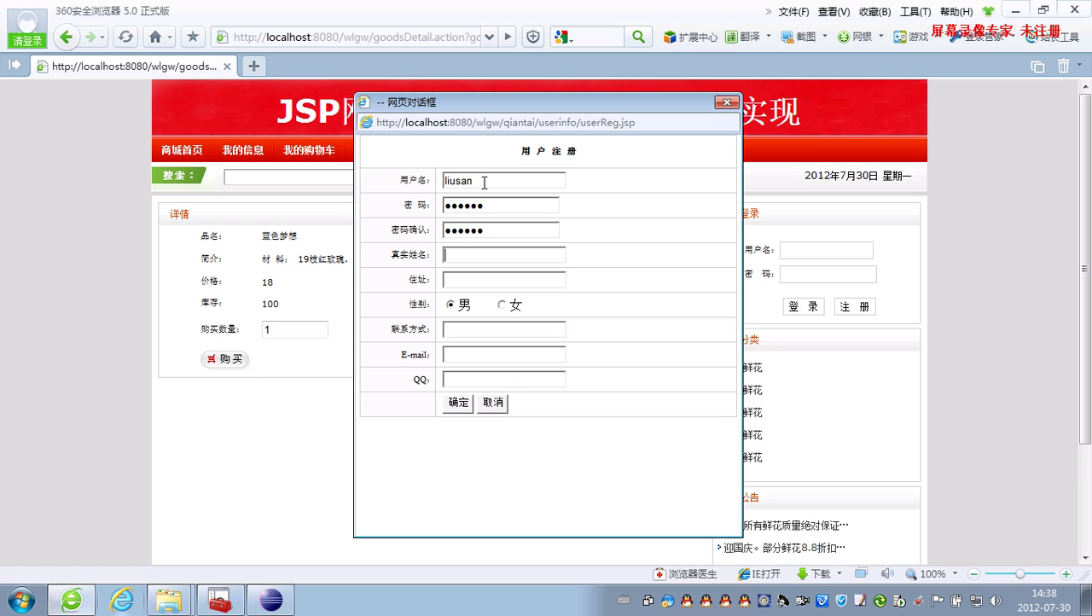
Task: Click the 购买数量 quantity field
Action: coord(294,329)
